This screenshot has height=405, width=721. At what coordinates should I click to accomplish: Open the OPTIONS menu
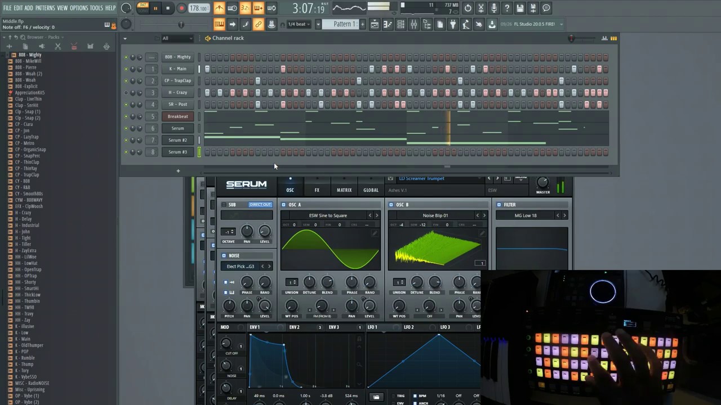coord(79,8)
